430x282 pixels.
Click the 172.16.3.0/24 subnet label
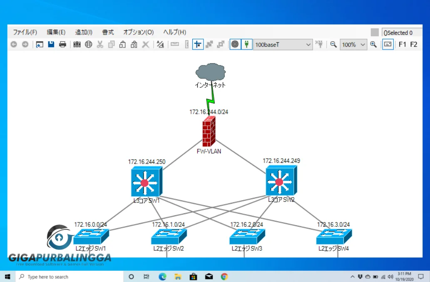click(x=333, y=225)
